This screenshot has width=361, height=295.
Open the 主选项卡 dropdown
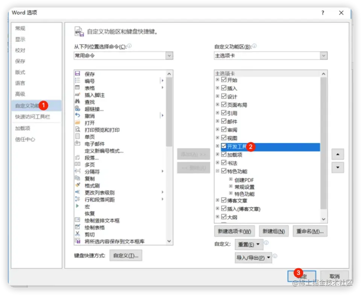pos(323,56)
